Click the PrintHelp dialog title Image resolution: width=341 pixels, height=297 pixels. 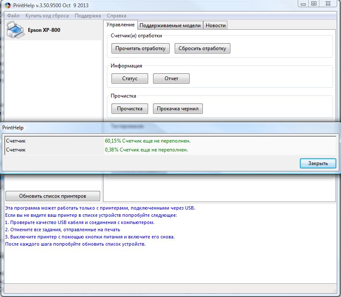coord(13,128)
